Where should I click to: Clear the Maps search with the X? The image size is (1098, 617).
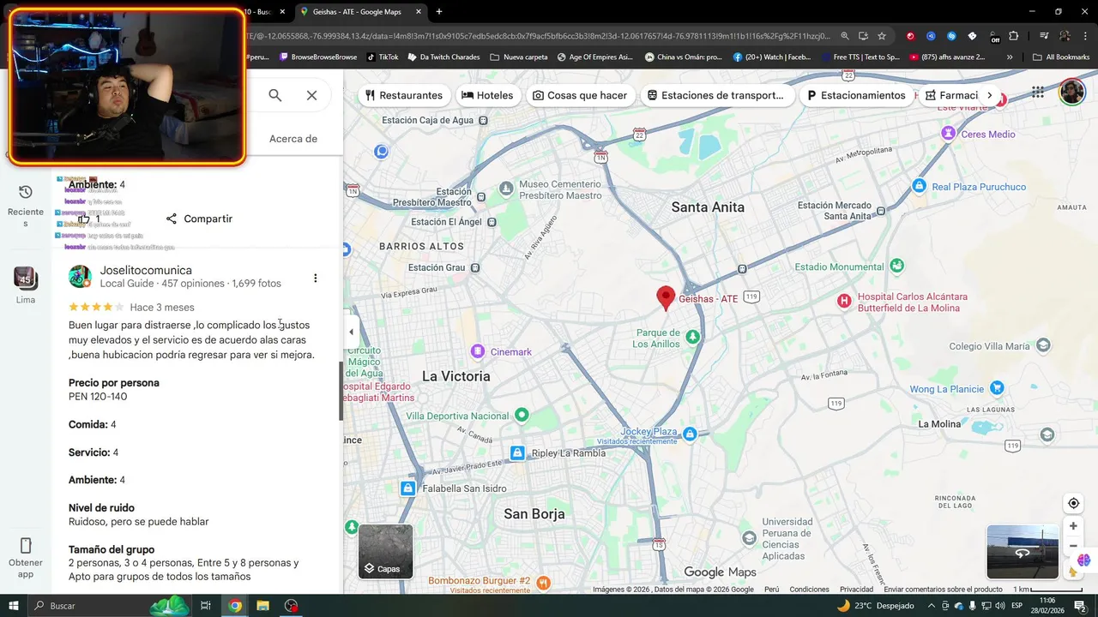coord(311,95)
